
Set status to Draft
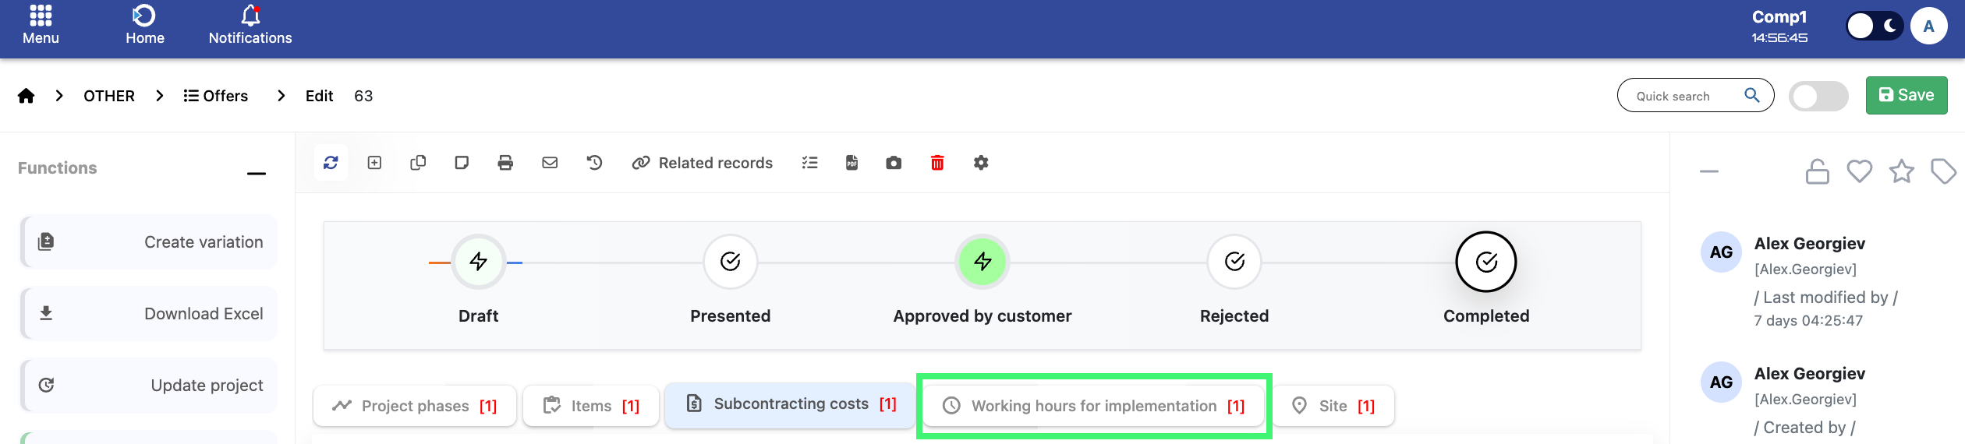(479, 262)
